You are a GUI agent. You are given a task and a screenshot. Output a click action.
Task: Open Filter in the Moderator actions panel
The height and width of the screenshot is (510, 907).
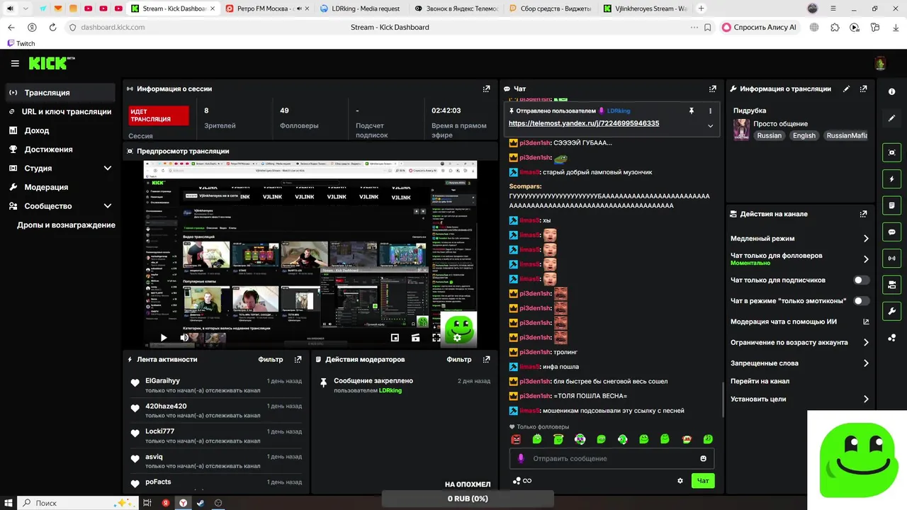pos(459,359)
